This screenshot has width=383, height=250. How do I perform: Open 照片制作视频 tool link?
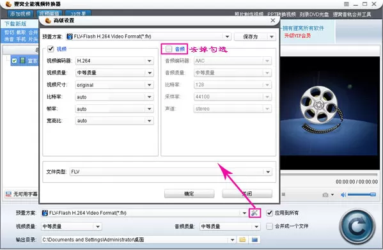[x=249, y=14]
